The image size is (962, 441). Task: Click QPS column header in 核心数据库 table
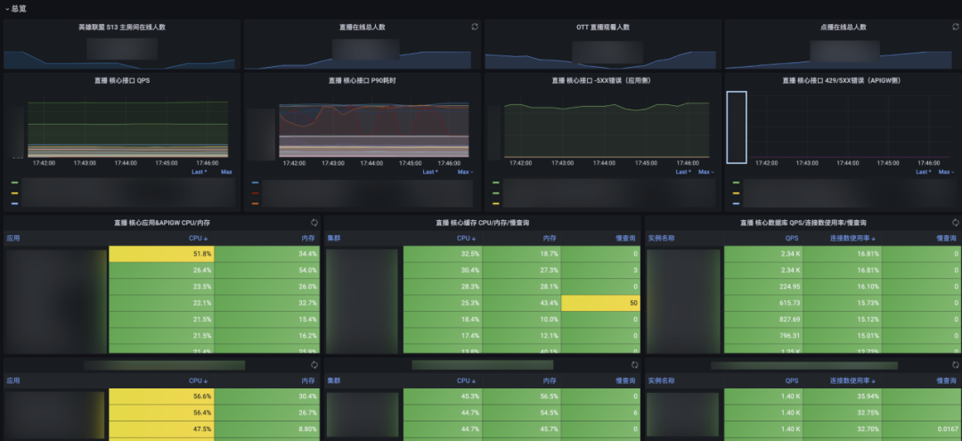point(792,238)
